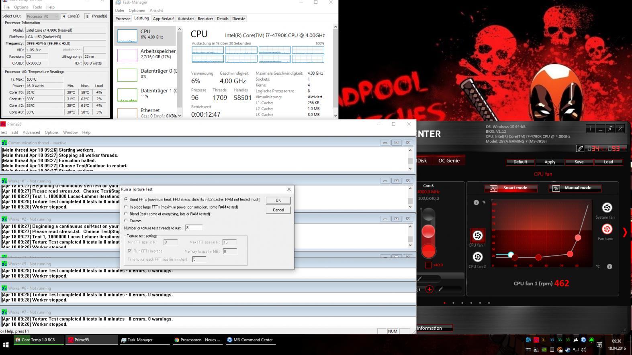
Task: Enable Manual mode for CPU fan
Action: tap(575, 188)
